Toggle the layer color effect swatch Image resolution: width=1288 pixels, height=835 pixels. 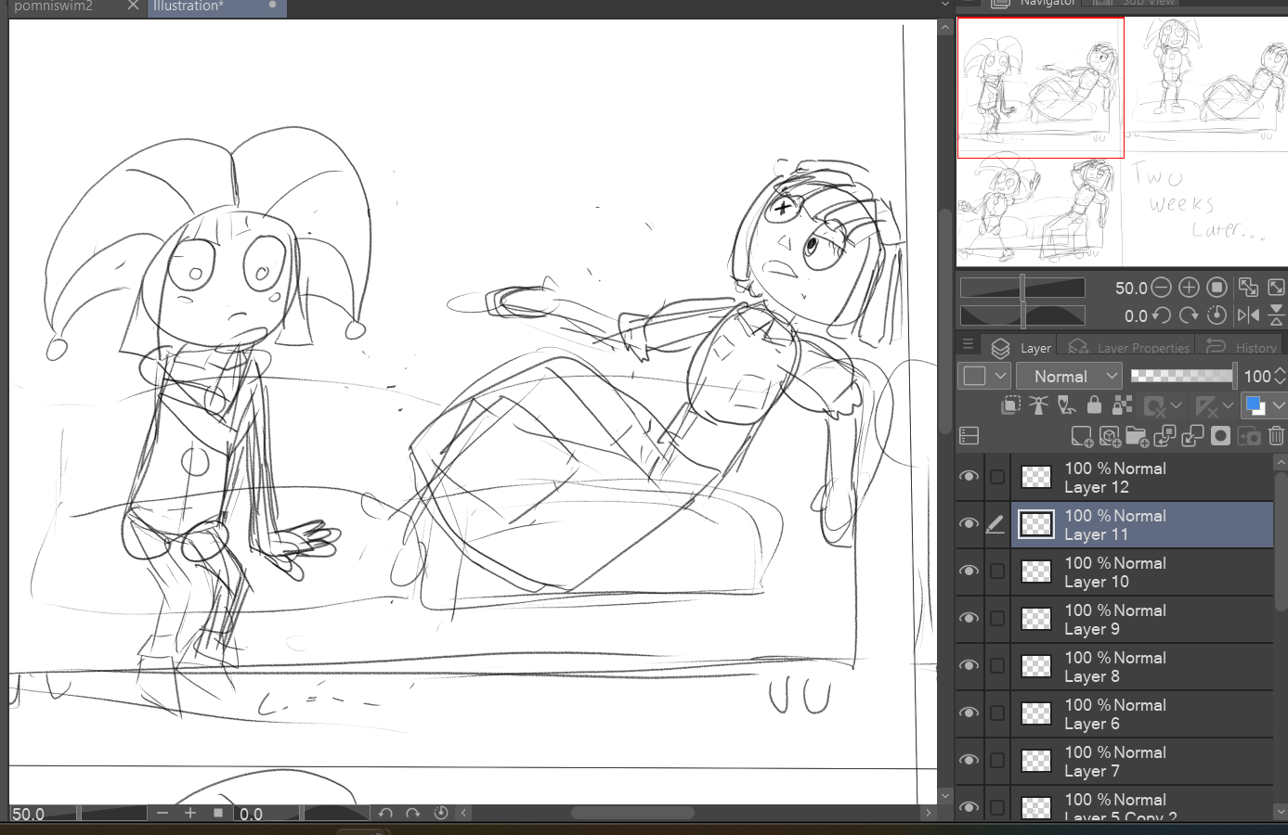tap(1255, 405)
